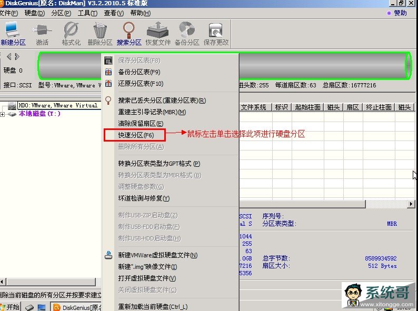Click the 赞助 link icon
The height and width of the screenshot is (311, 418).
tap(389, 13)
